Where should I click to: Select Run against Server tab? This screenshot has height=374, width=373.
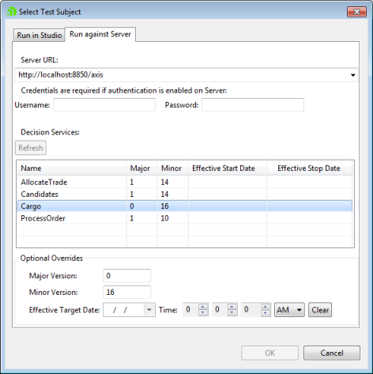100,34
